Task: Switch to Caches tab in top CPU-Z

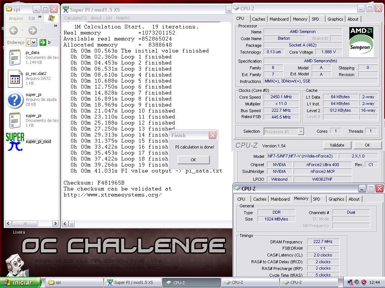Action: [x=259, y=19]
